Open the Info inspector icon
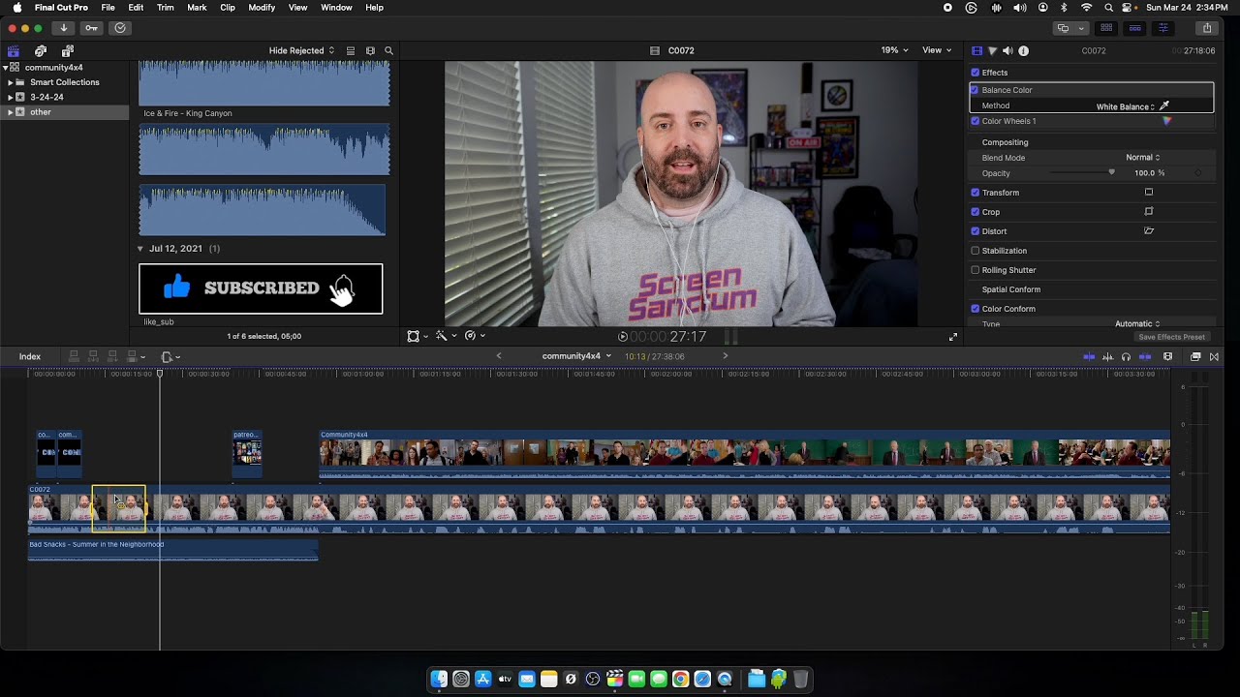The height and width of the screenshot is (697, 1240). click(x=1023, y=50)
